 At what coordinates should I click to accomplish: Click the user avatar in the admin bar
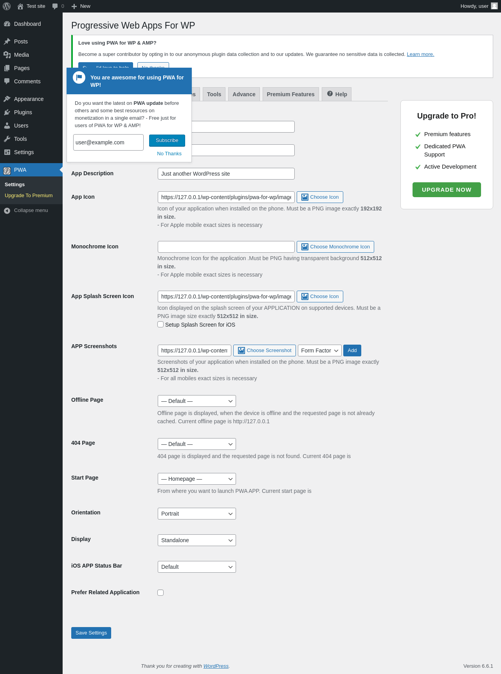coord(494,6)
